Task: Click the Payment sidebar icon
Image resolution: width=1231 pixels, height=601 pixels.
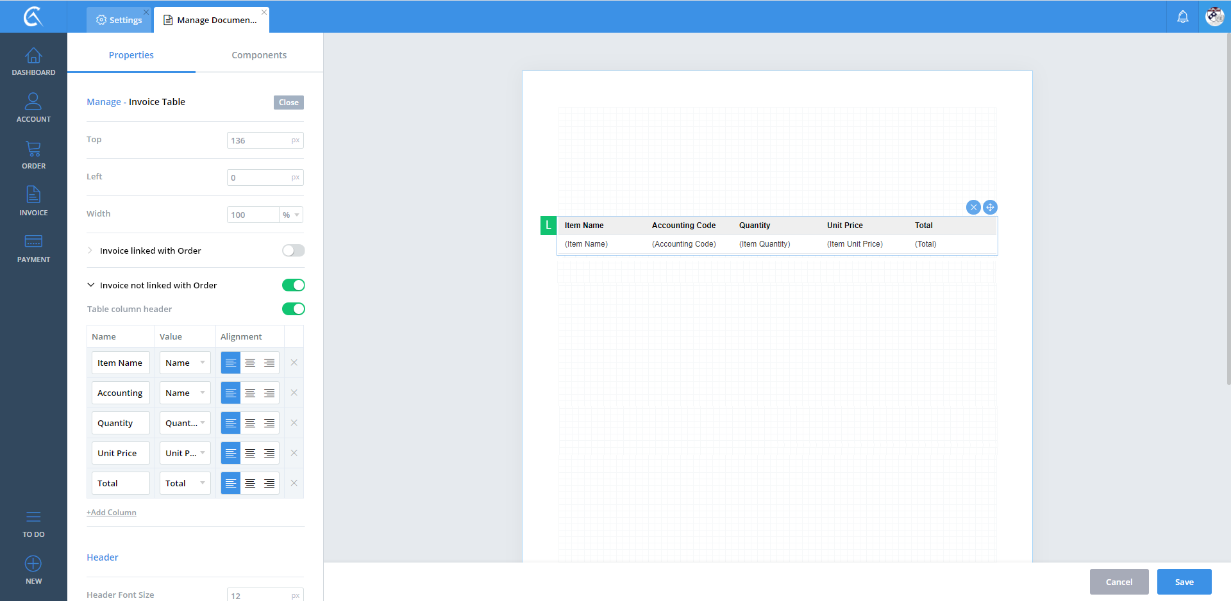Action: [33, 248]
